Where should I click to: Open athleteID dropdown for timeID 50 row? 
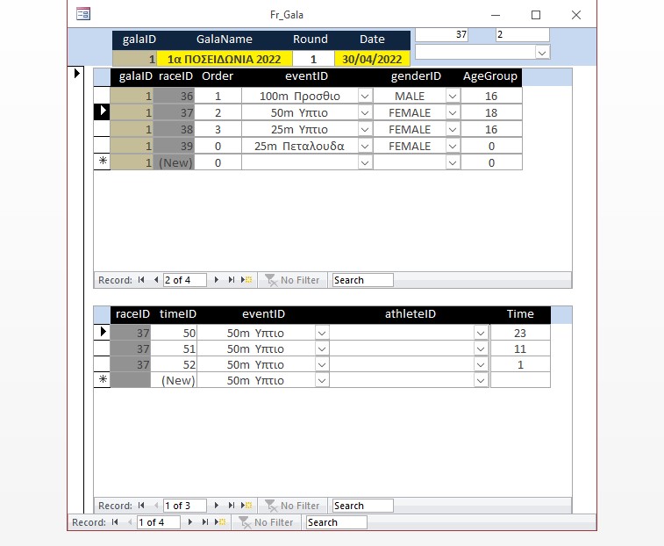tap(481, 334)
